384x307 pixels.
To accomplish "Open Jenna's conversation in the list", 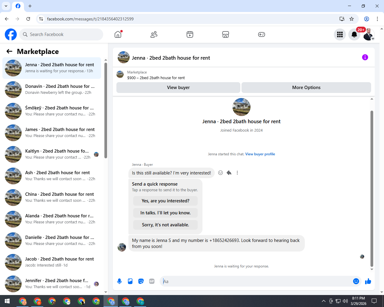I will pos(52,68).
